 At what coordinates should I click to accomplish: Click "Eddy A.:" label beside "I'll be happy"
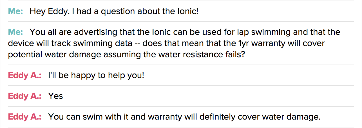click(x=25, y=75)
